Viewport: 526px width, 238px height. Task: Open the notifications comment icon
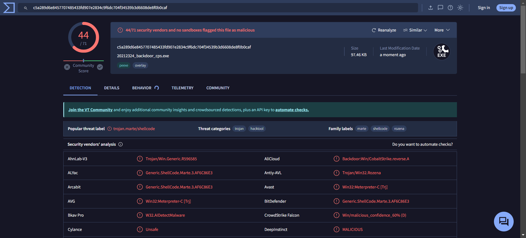[x=441, y=8]
